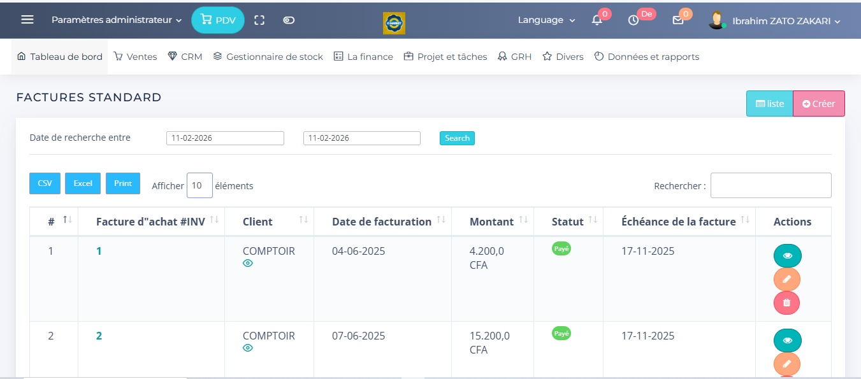Viewport: 861px width, 379px height.
Task: Expand the Paramètres administrateur dropdown
Action: (117, 20)
